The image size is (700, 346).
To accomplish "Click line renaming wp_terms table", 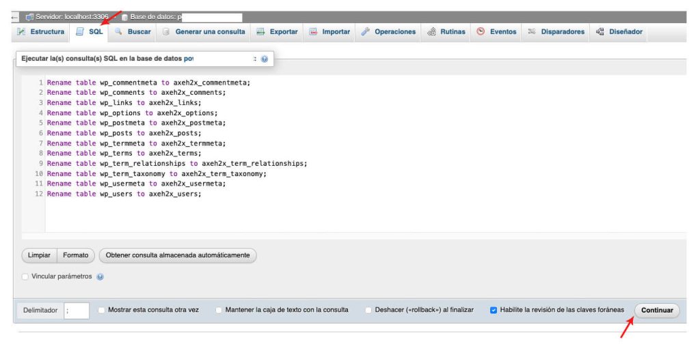I will point(124,154).
